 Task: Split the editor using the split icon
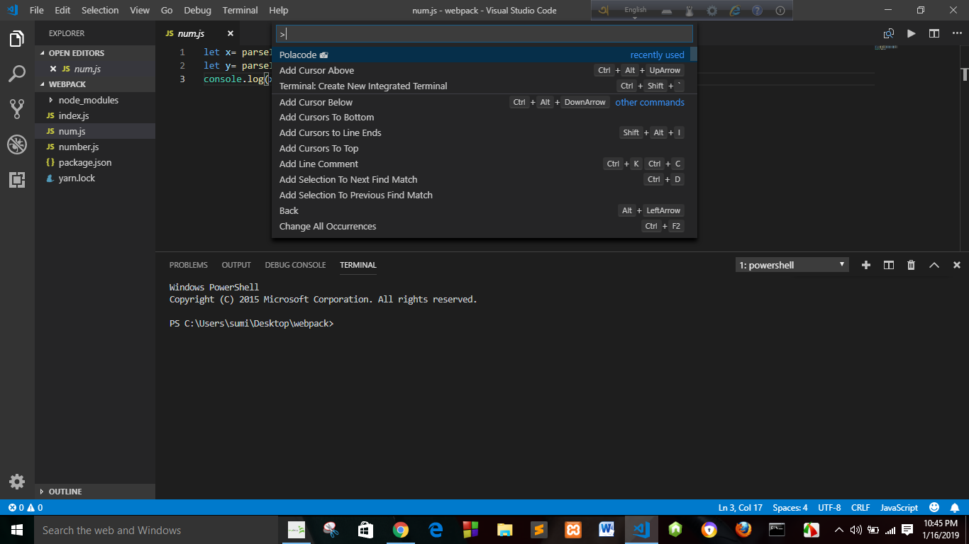[933, 33]
